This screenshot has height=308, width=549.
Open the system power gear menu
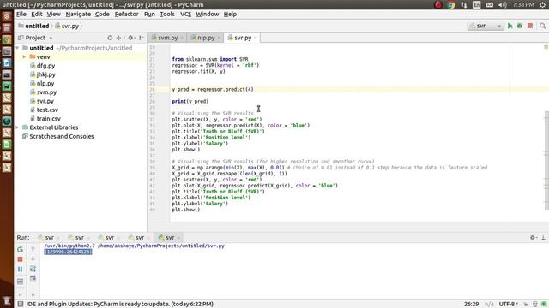click(542, 4)
